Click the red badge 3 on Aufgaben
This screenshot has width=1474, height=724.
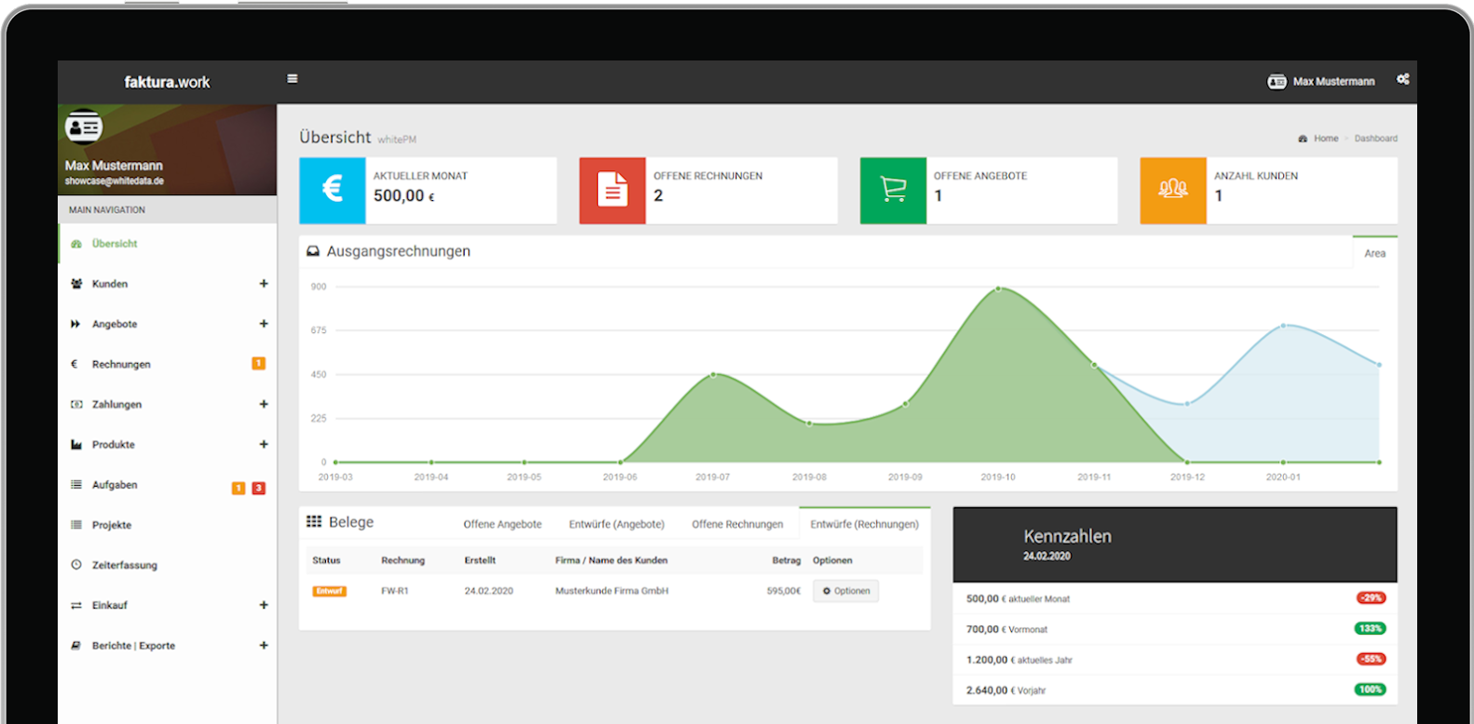click(x=259, y=488)
